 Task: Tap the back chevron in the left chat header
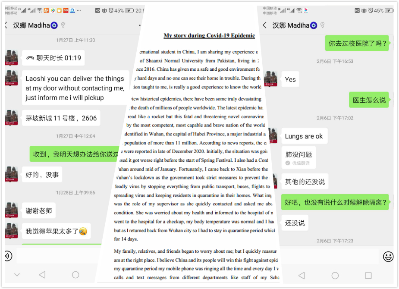pyautogui.click(x=6, y=25)
